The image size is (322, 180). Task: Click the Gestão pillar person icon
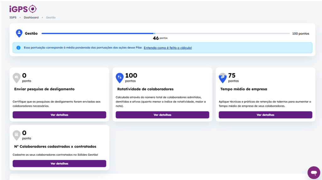click(x=19, y=33)
